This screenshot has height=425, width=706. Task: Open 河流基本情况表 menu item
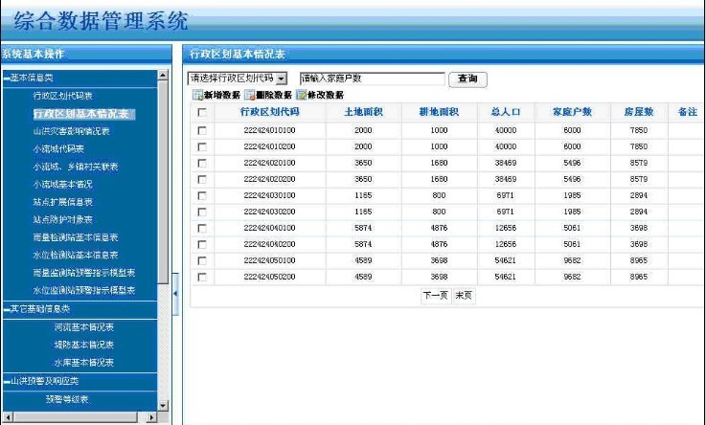pyautogui.click(x=83, y=327)
